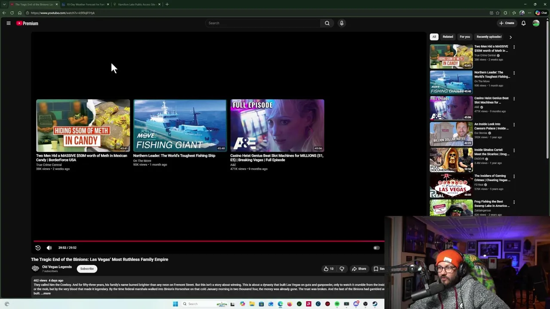Expand description with ...more link

pyautogui.click(x=46, y=294)
